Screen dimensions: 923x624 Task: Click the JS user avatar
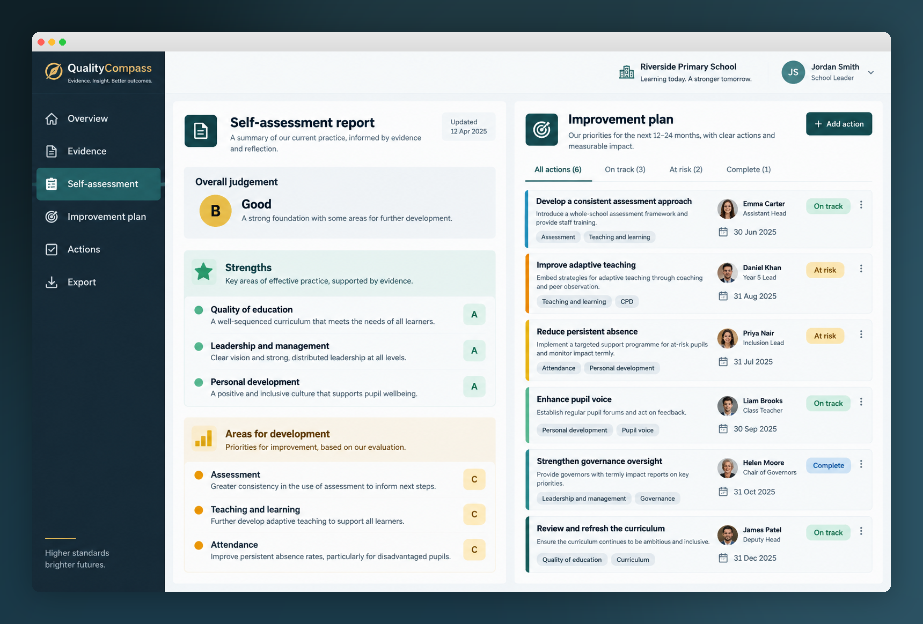(x=793, y=72)
